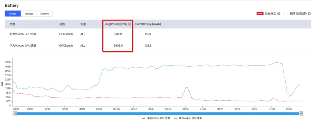Screen dimensions: 312x122
Task: Switch to the Current tab
Action: [x=45, y=14]
